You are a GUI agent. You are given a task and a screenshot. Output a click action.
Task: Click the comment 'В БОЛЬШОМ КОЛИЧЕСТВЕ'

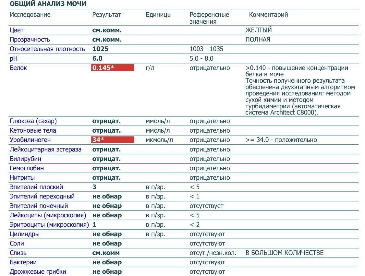285,253
